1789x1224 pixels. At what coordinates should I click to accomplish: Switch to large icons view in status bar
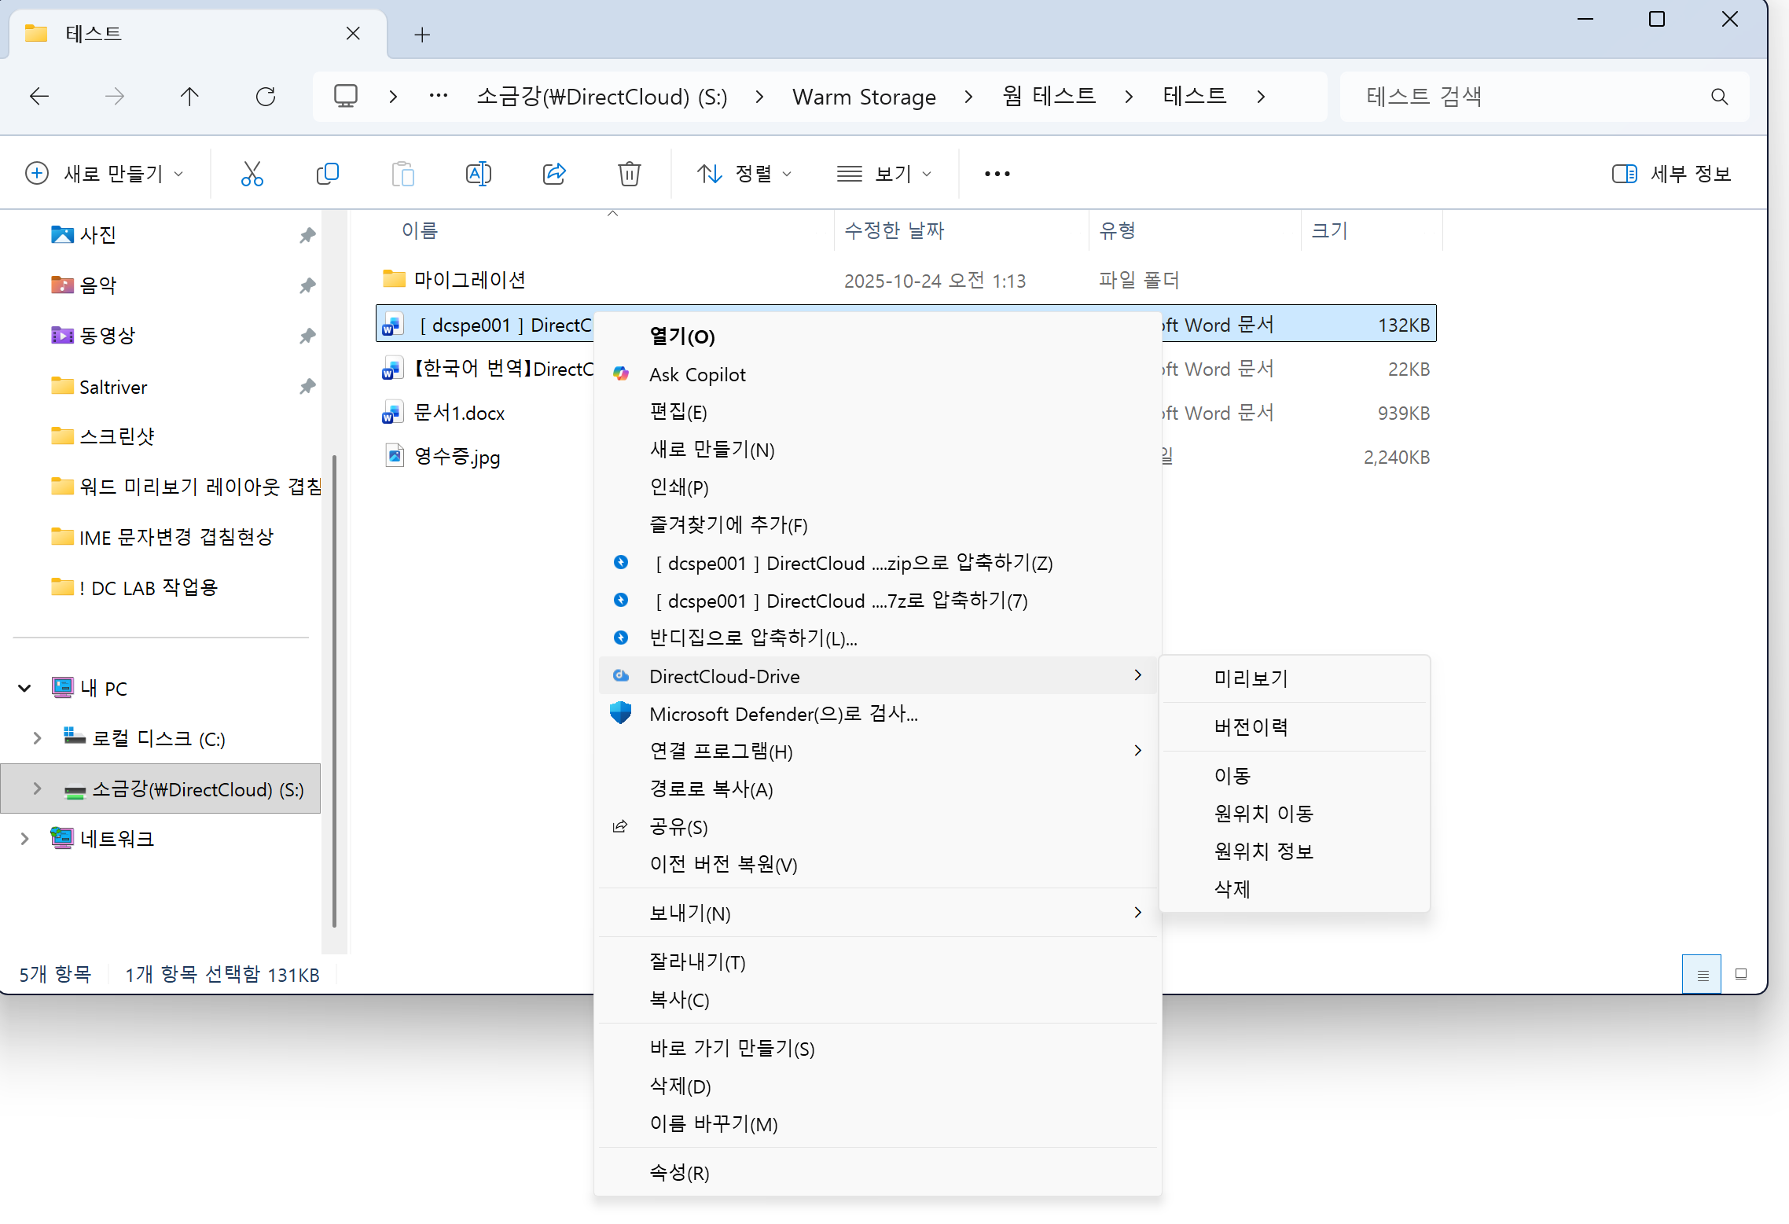tap(1740, 974)
